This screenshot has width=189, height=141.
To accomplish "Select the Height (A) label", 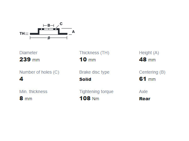I will point(149,53).
